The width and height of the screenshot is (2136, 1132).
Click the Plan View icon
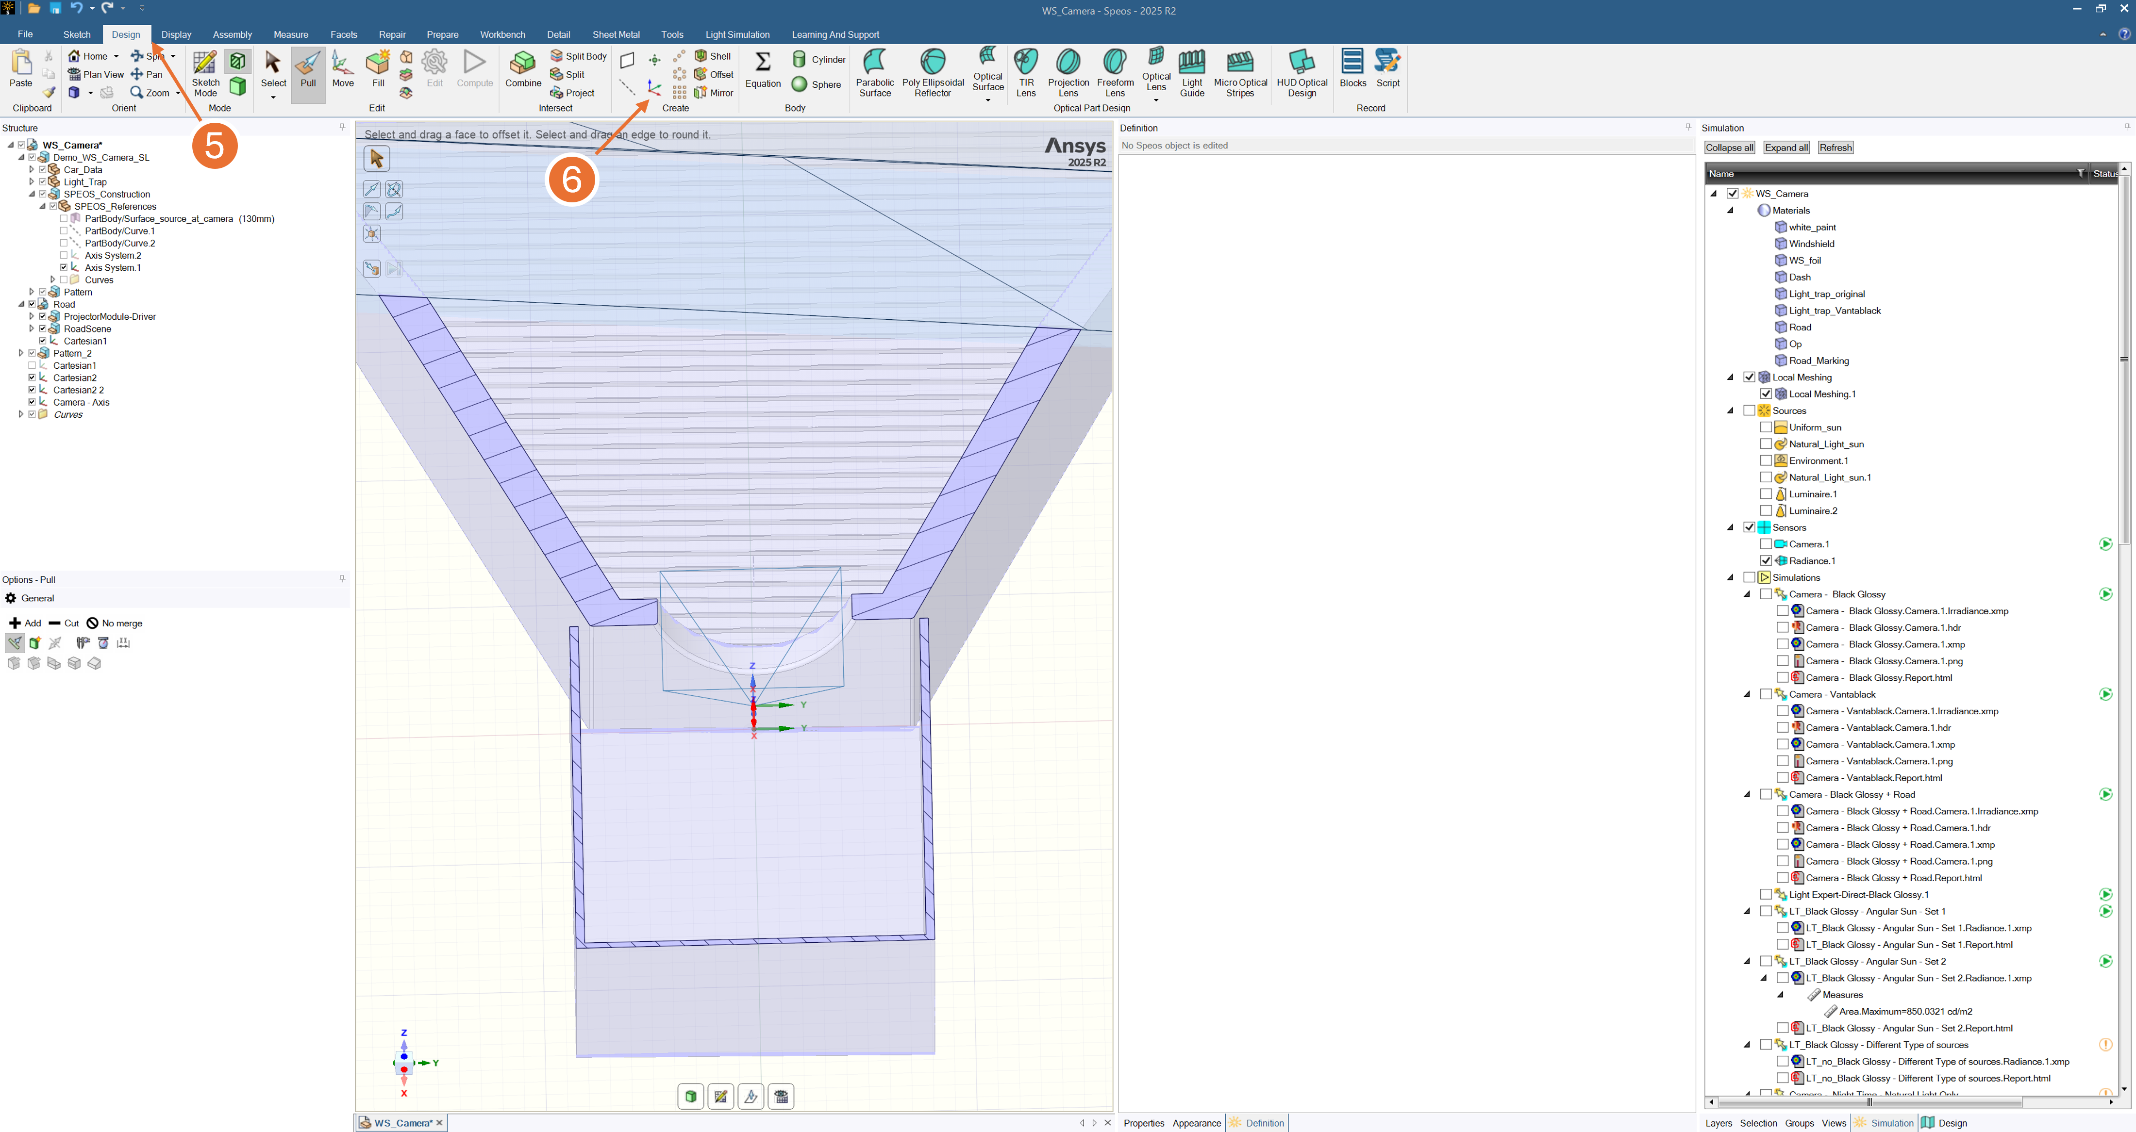[95, 75]
